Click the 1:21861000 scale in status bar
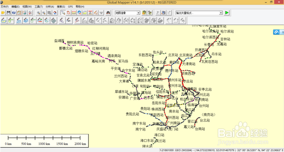This screenshot has width=284, height=152. click(x=166, y=150)
